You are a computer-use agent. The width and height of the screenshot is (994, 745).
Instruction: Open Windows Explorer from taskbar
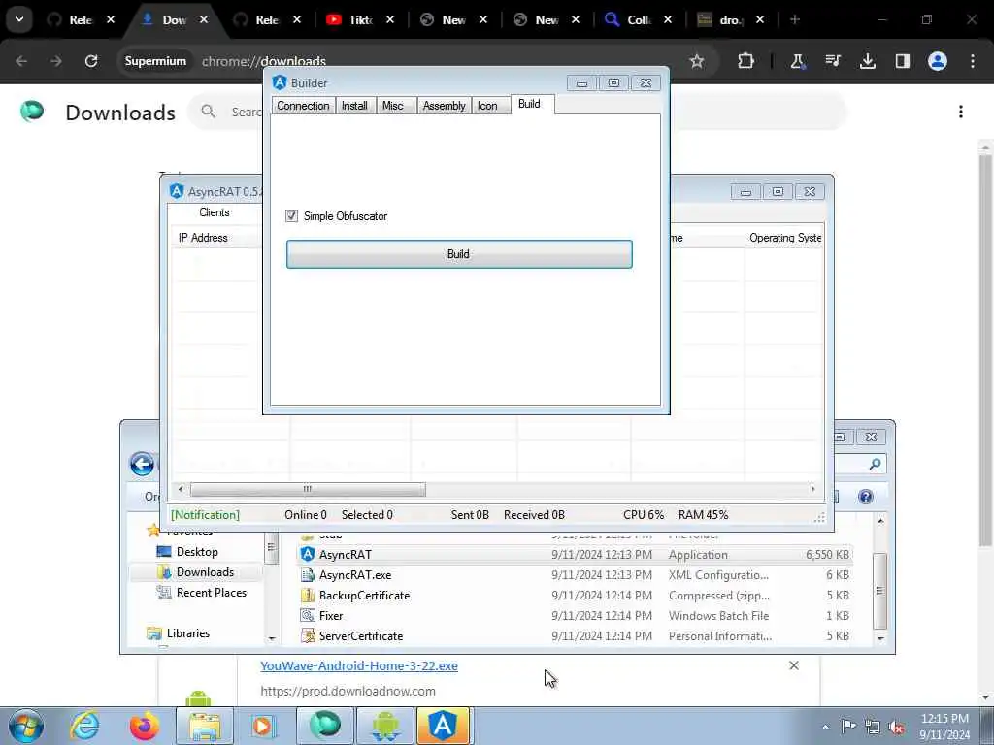(205, 726)
